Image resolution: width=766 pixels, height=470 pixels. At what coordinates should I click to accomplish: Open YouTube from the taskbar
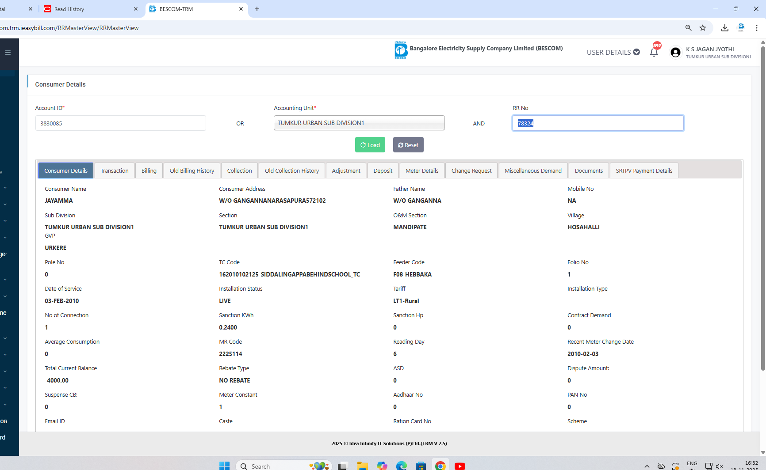460,466
